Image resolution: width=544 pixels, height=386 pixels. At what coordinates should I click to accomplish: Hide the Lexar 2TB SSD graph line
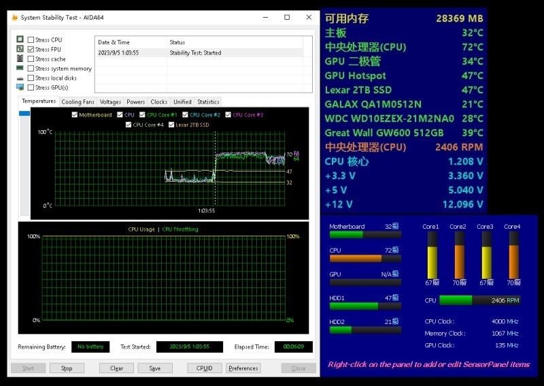point(171,125)
